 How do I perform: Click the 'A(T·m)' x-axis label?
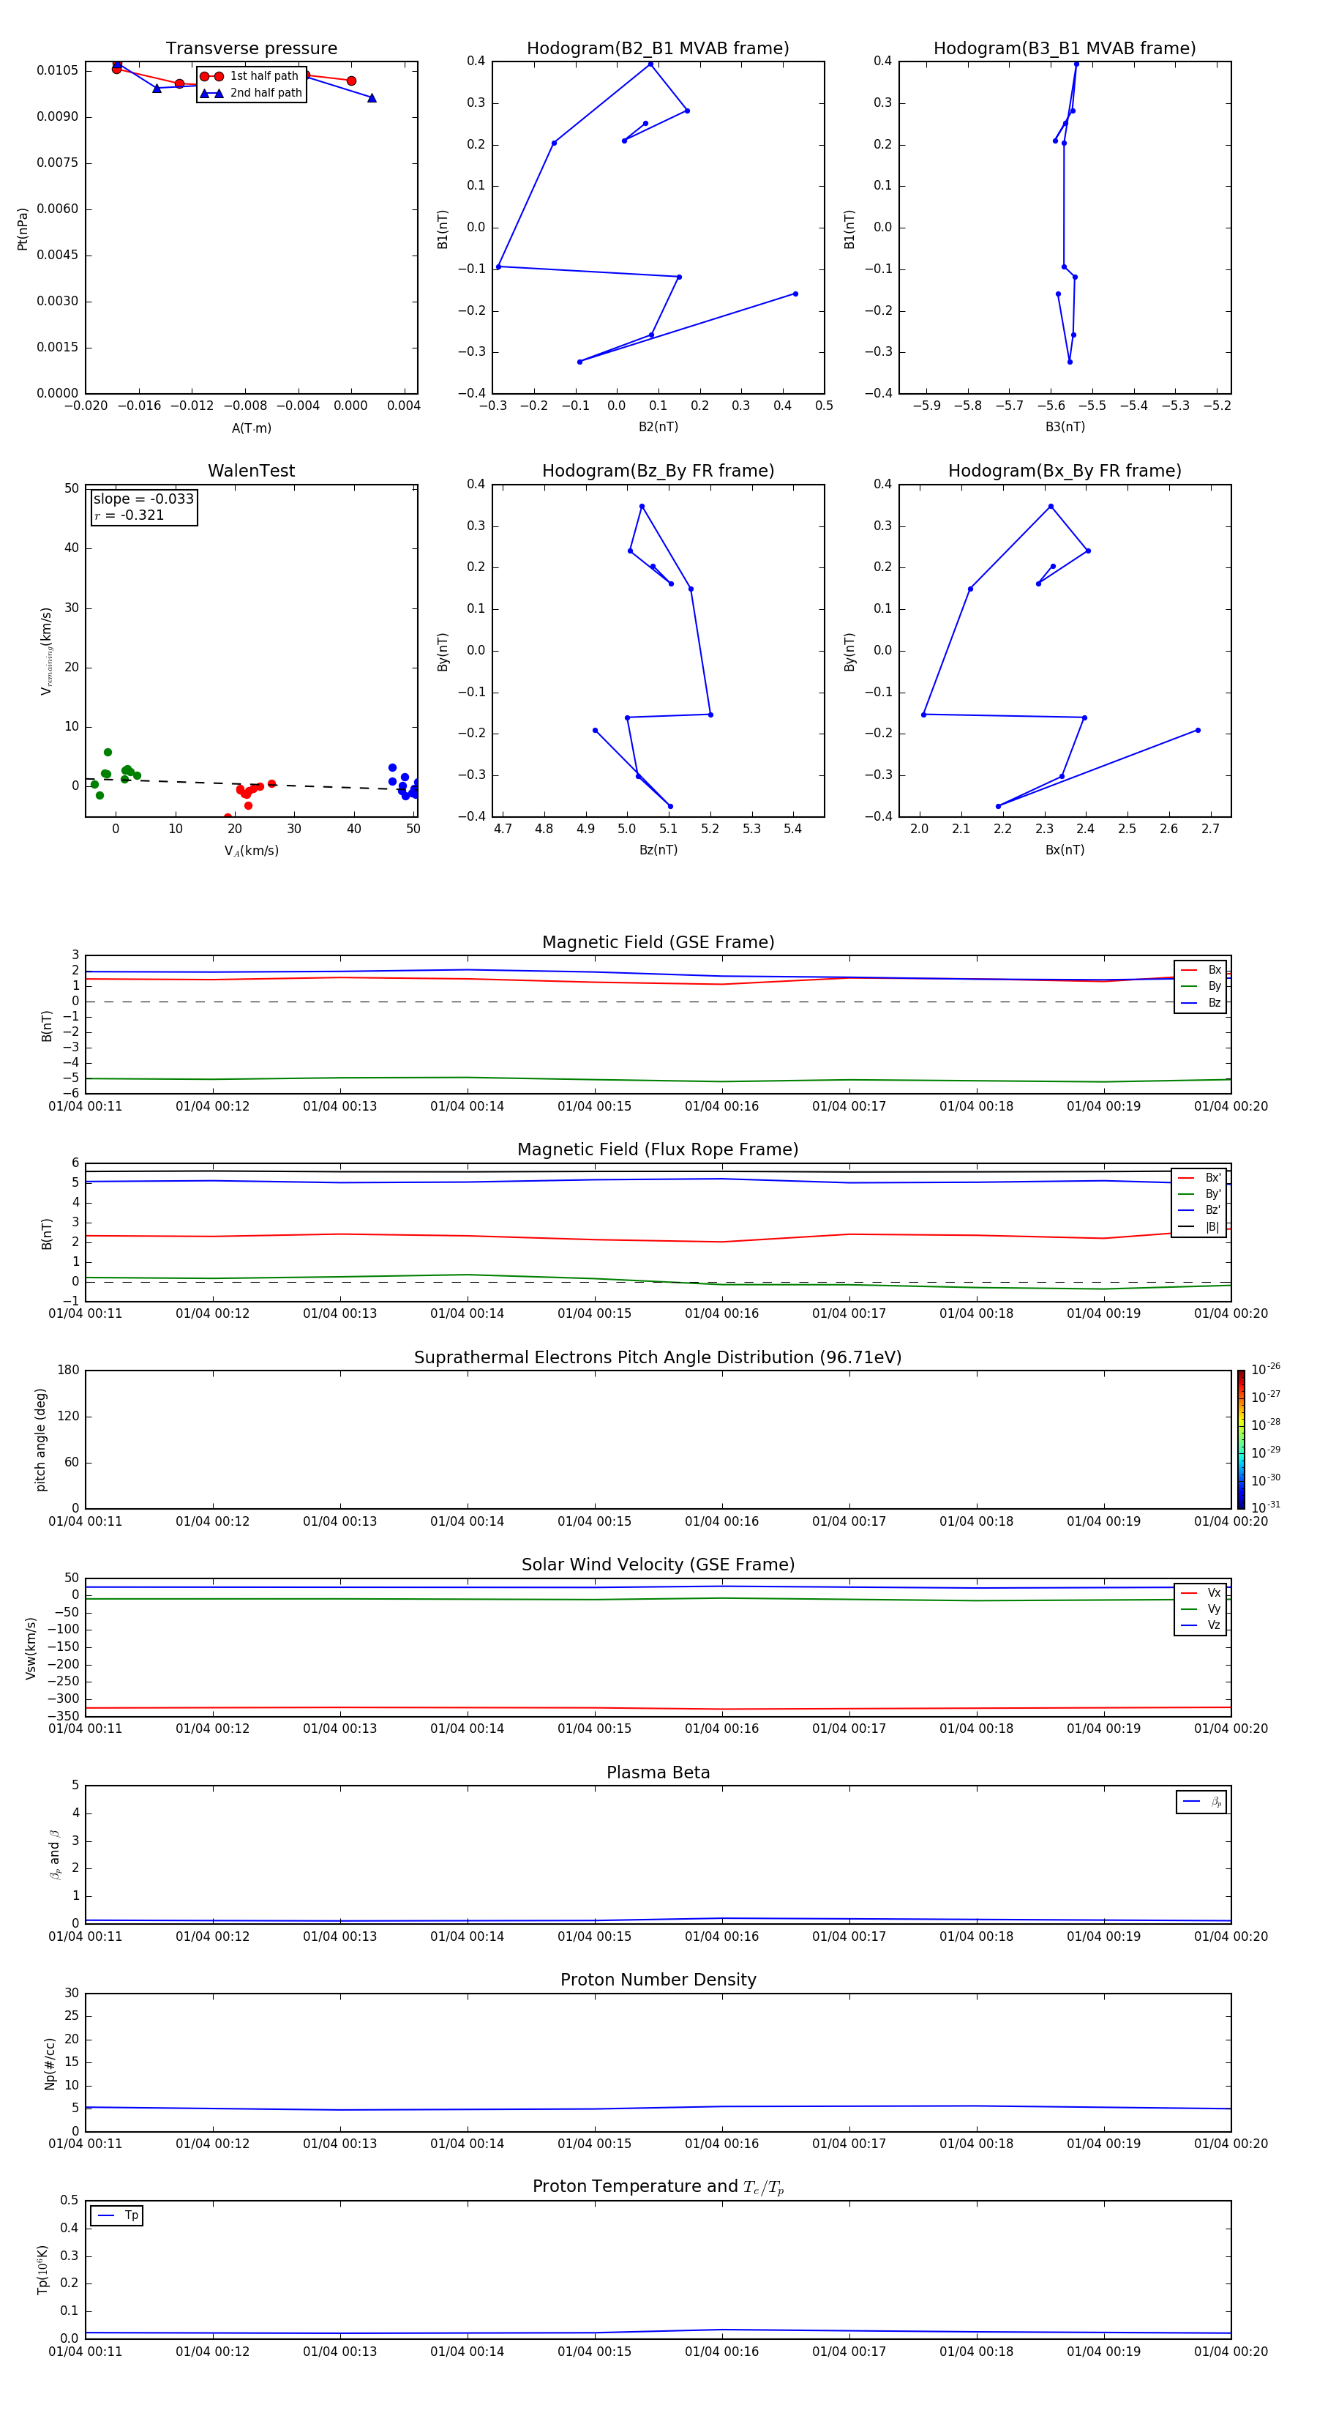(x=251, y=428)
